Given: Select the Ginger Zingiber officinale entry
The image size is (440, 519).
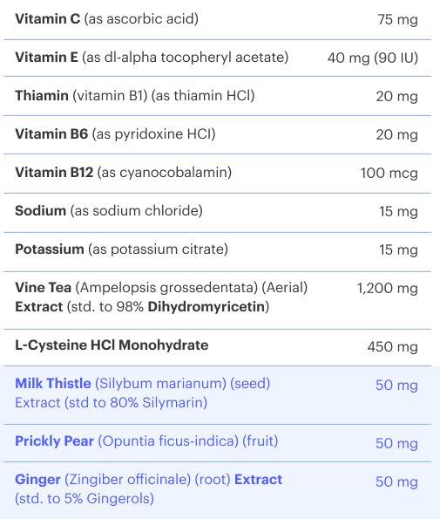Looking at the screenshot, I should click(x=149, y=480).
